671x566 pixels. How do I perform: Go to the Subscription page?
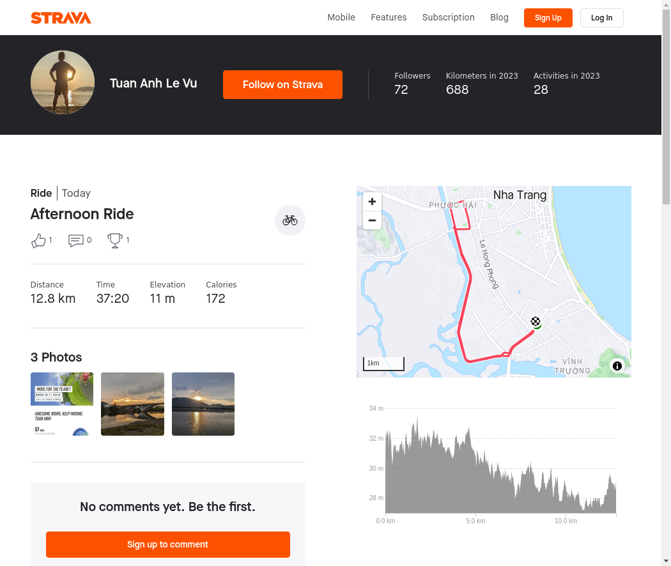click(x=448, y=17)
